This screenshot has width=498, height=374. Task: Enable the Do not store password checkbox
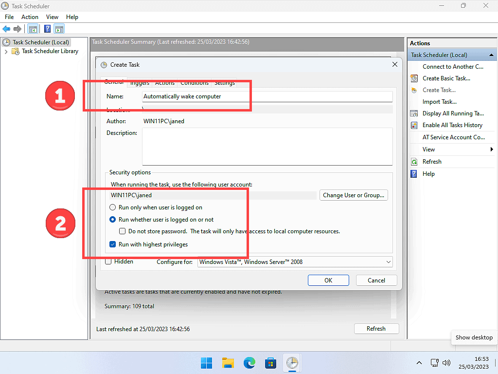pyautogui.click(x=123, y=231)
